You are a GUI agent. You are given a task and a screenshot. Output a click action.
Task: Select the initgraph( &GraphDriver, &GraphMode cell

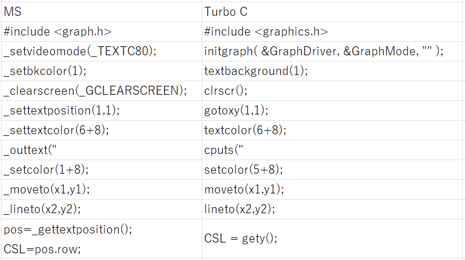tap(332, 51)
